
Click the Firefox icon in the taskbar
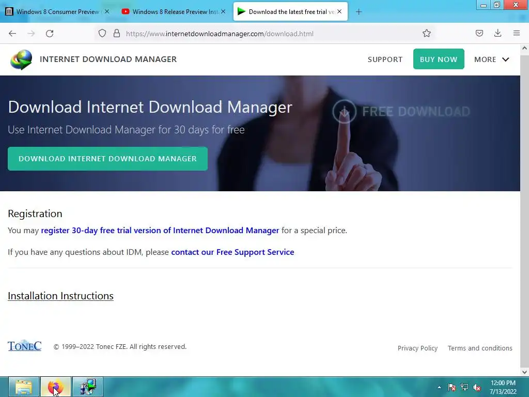click(56, 387)
